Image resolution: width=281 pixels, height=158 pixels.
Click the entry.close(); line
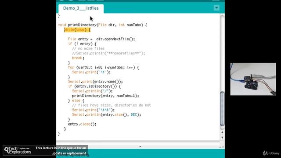[x=82, y=124]
